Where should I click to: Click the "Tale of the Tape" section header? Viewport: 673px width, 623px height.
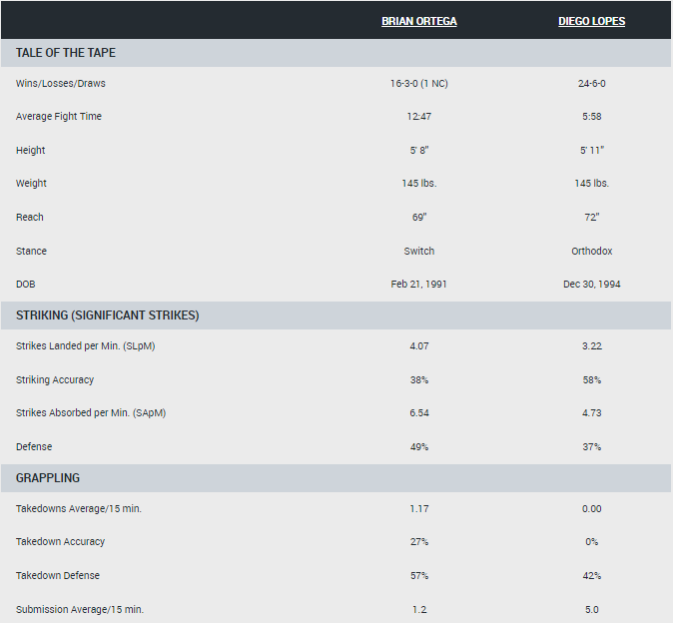coord(66,53)
